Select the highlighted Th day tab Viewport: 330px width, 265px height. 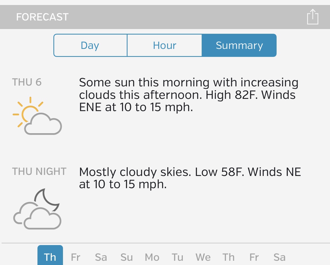pos(50,257)
